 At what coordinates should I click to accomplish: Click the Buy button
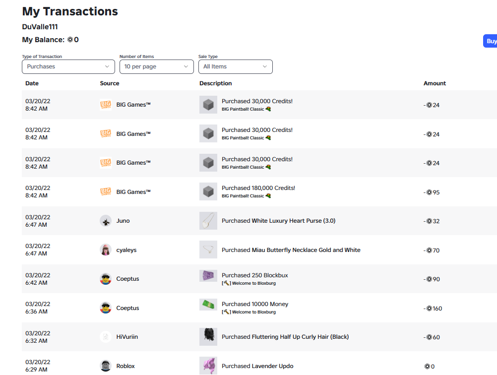[x=490, y=41]
